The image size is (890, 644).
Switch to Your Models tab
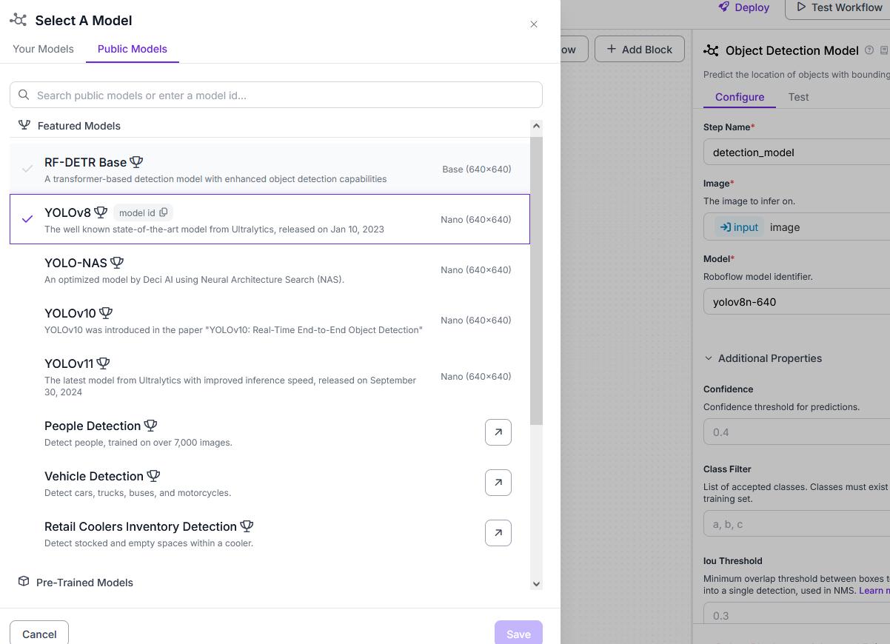click(x=44, y=49)
